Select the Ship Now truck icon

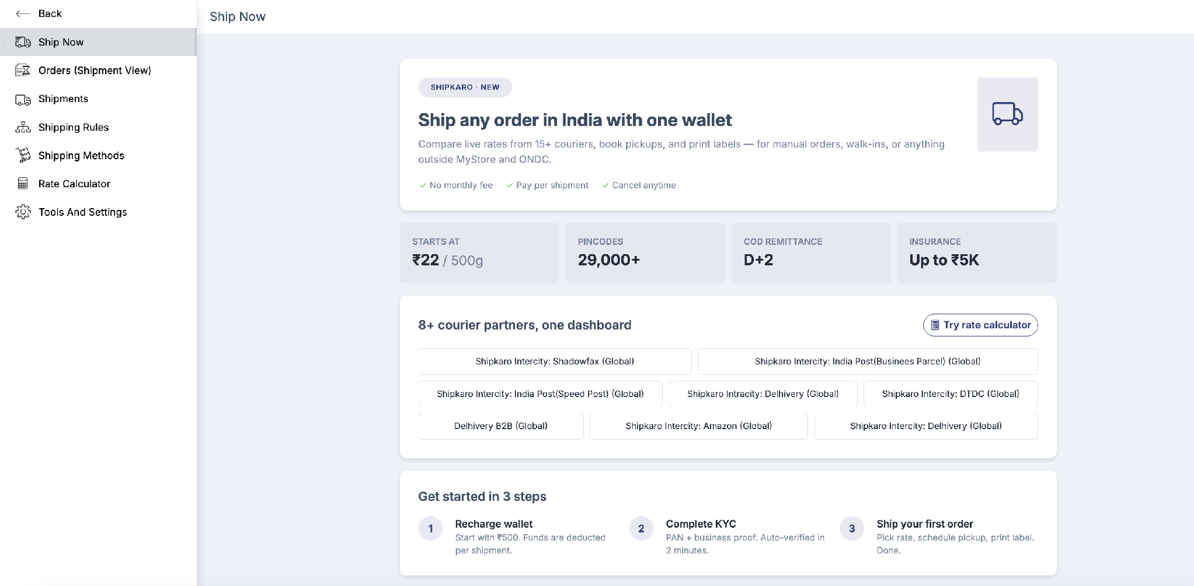(x=23, y=42)
